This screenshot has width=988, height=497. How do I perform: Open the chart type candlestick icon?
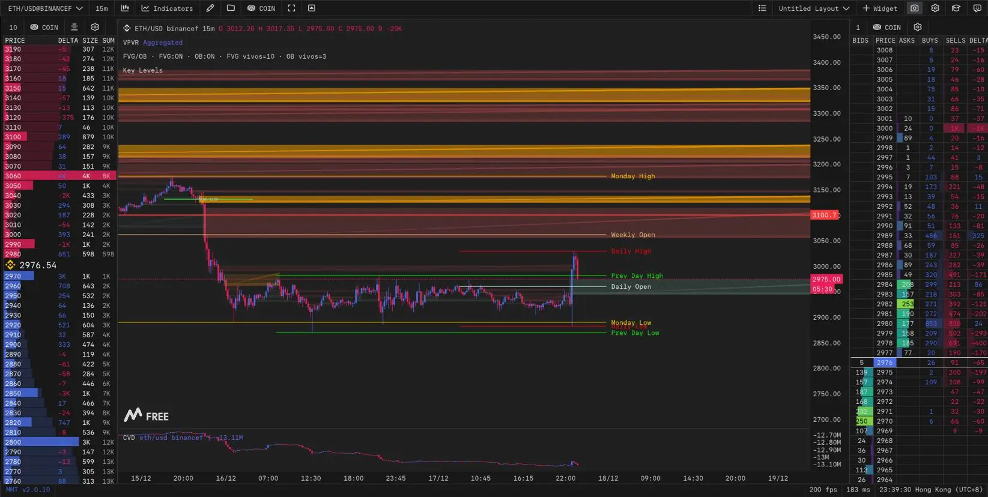(x=125, y=8)
